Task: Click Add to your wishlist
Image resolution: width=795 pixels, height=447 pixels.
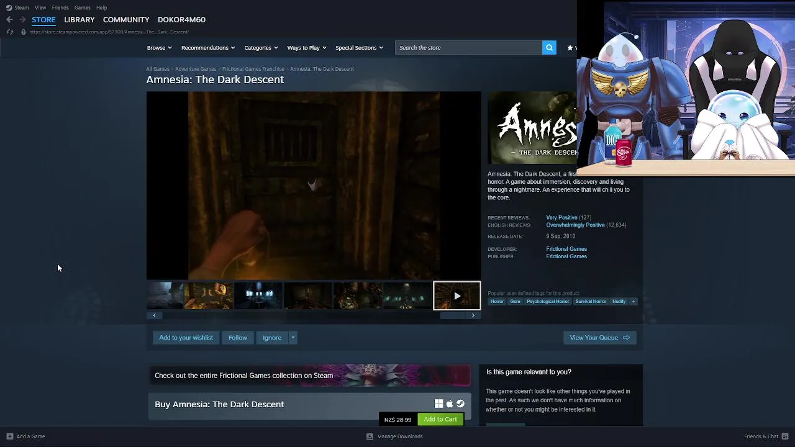Action: click(186, 338)
